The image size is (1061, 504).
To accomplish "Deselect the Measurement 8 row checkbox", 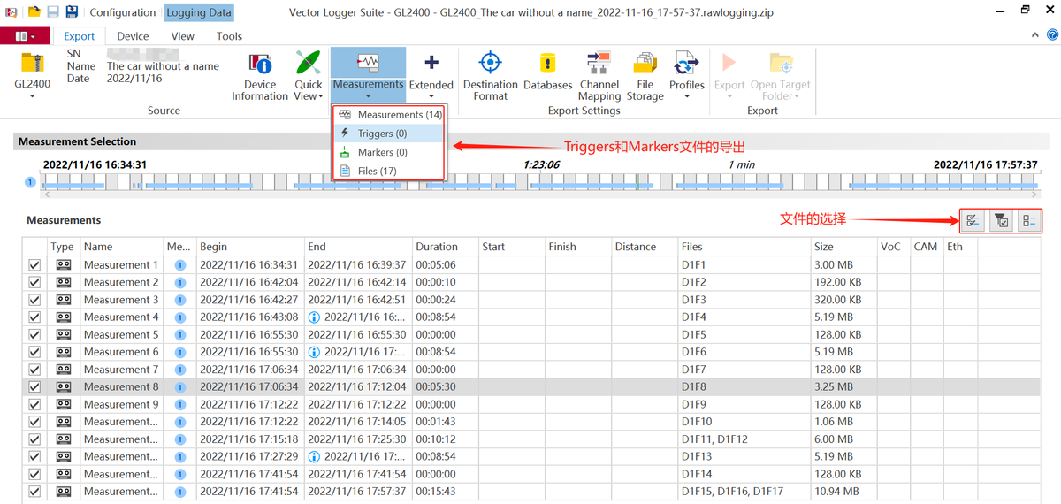I will (34, 387).
